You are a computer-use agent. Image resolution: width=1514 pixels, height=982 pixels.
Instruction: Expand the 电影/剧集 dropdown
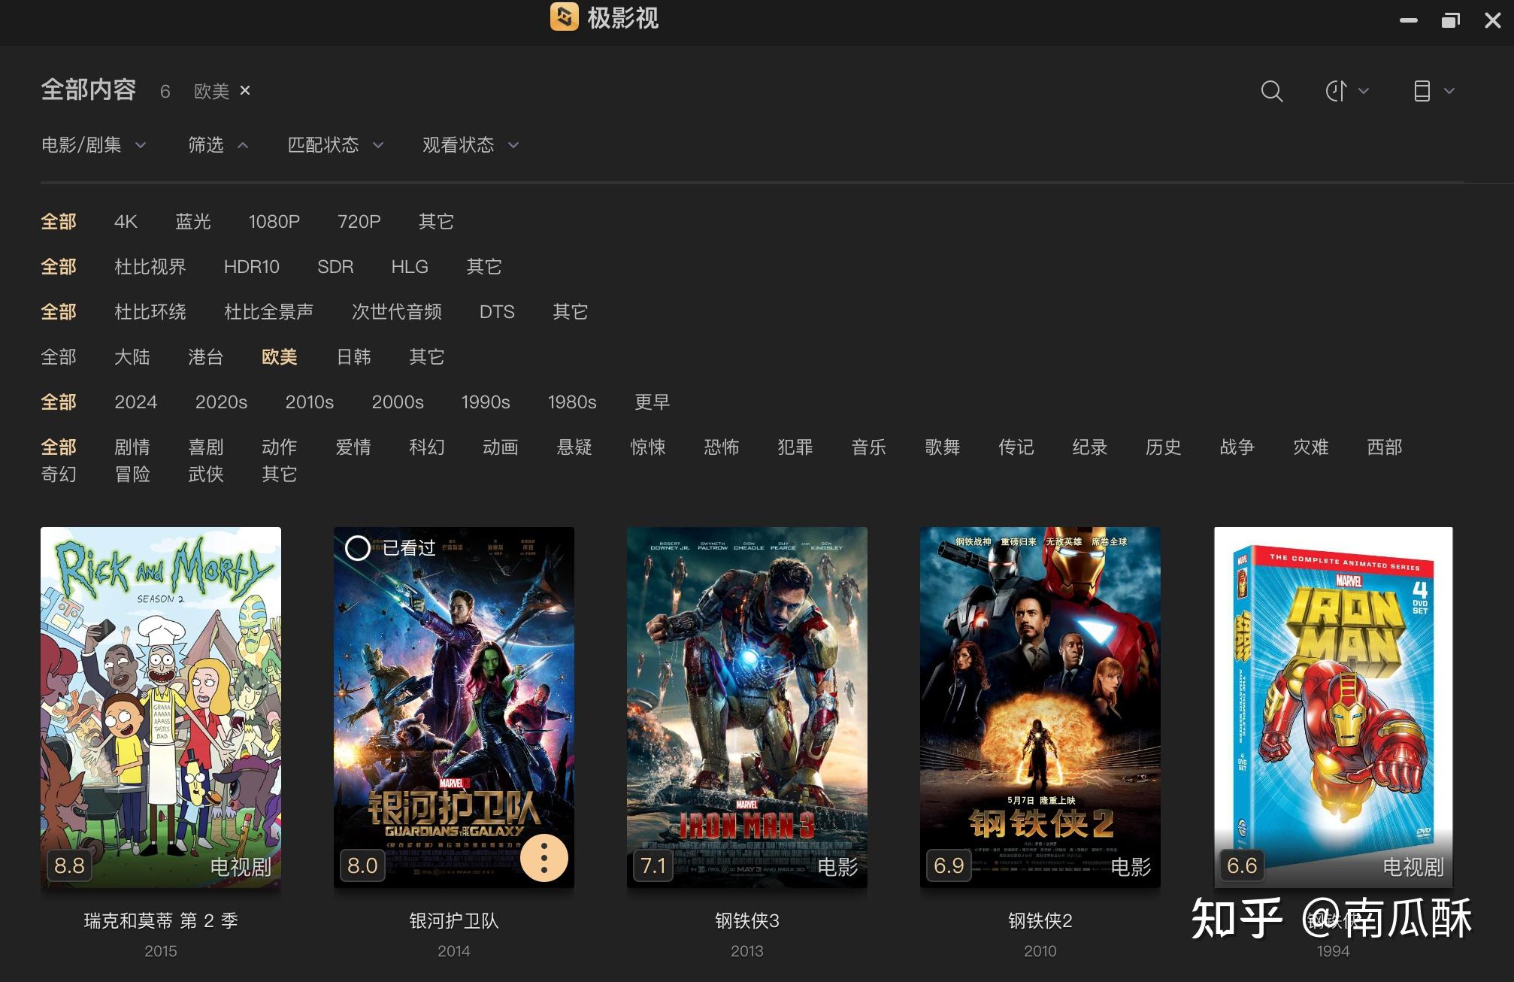[x=93, y=144]
